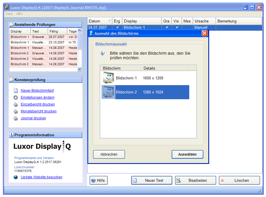This screenshot has height=197, width=266.
Task: Click the Auswahl des Bildschirms dialog title icon
Action: pos(91,33)
